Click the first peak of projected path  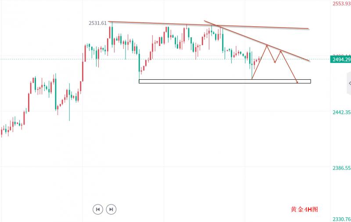pyautogui.click(x=267, y=46)
